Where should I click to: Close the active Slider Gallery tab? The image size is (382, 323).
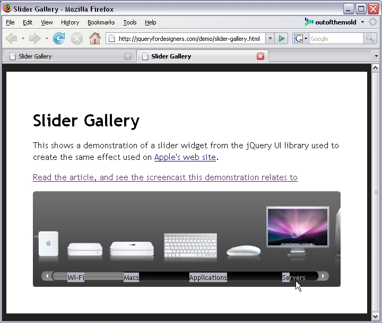click(x=261, y=56)
